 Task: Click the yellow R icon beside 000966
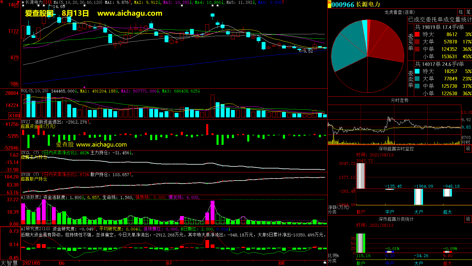click(329, 4)
